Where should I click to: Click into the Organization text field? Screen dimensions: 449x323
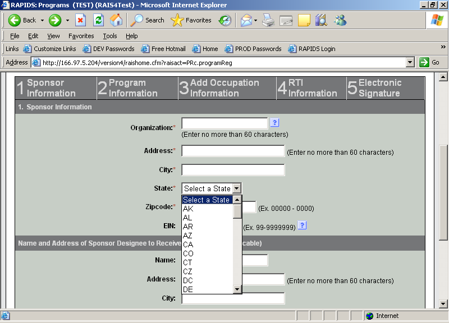tap(225, 123)
